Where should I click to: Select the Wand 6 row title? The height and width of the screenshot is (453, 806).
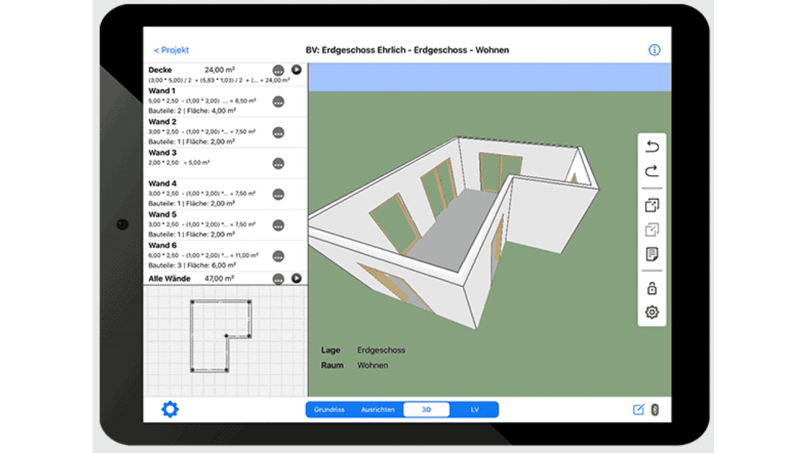click(x=162, y=245)
